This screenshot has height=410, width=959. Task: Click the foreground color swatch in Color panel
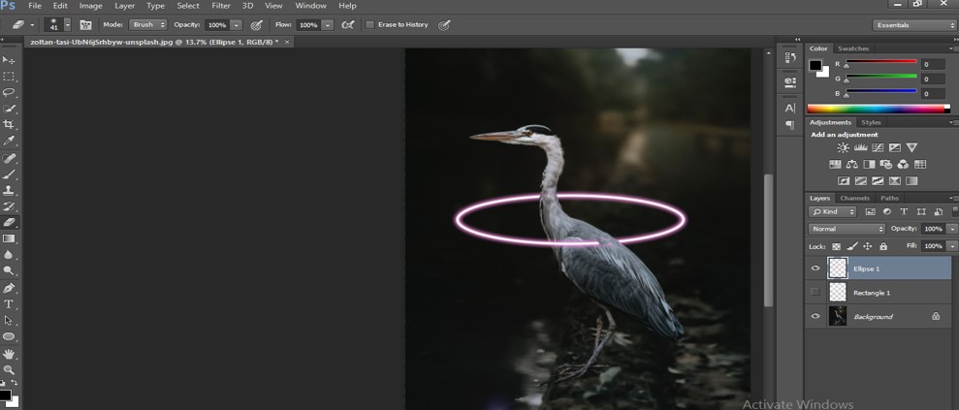[x=815, y=65]
